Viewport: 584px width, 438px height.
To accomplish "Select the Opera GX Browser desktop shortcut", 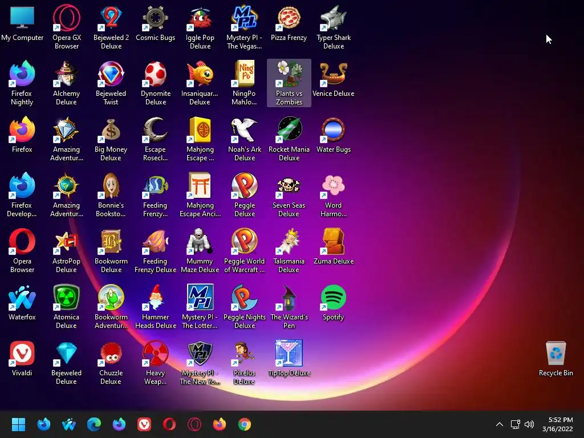I will (x=67, y=27).
